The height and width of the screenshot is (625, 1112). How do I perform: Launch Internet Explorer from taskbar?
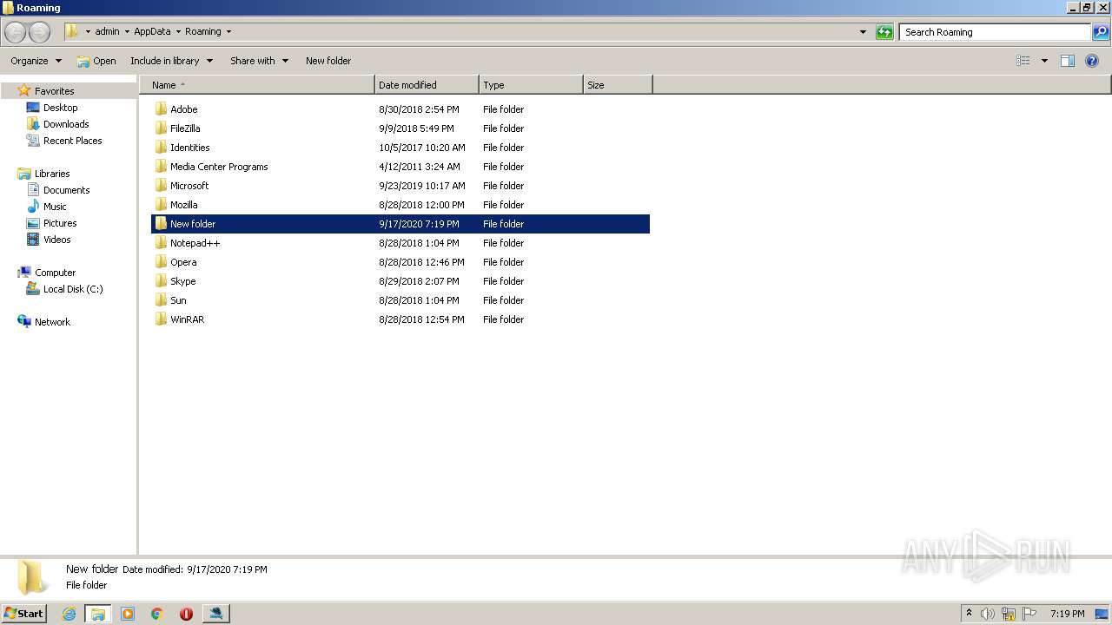click(69, 614)
